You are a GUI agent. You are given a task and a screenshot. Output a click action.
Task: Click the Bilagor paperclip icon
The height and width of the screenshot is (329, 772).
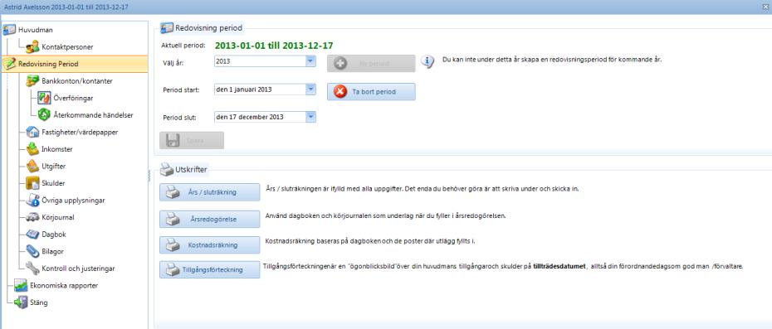pyautogui.click(x=32, y=251)
